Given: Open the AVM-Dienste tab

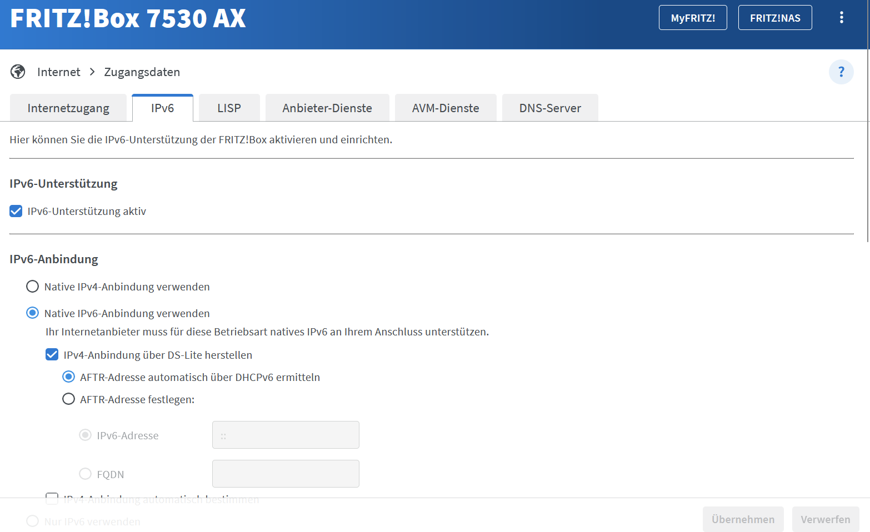Looking at the screenshot, I should (x=446, y=108).
